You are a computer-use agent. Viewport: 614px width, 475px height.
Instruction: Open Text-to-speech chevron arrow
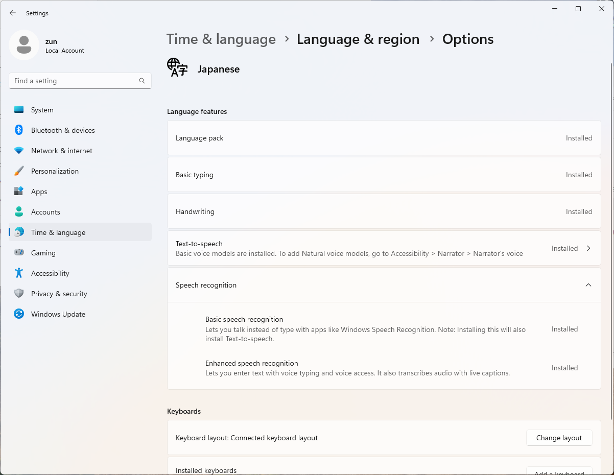point(588,248)
